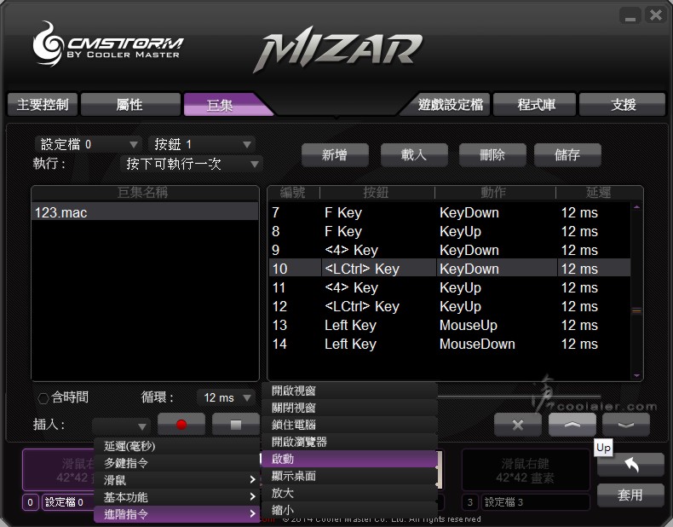Viewport: 673px width, 527px height.
Task: Click the 按鈕 column header
Action: 377,193
